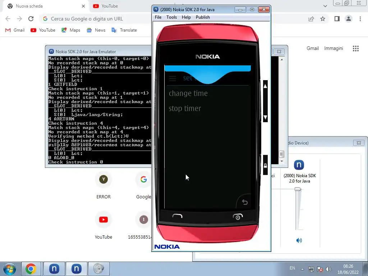Screen dimensions: 368x276
Task: Switch to the Nuova scheda browser tab
Action: coord(46,6)
